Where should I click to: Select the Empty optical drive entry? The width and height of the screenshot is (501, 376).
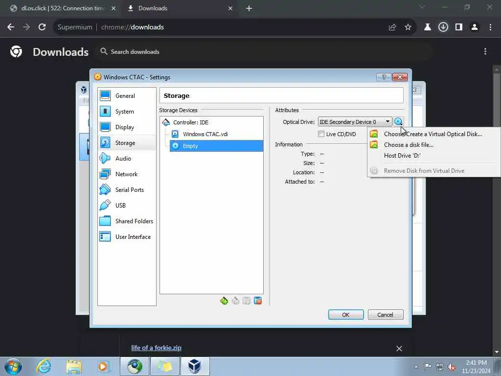click(x=216, y=146)
